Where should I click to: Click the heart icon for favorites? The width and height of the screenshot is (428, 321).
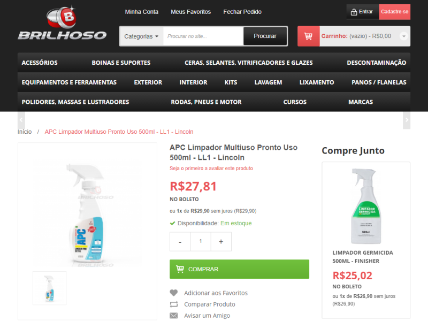173,293
